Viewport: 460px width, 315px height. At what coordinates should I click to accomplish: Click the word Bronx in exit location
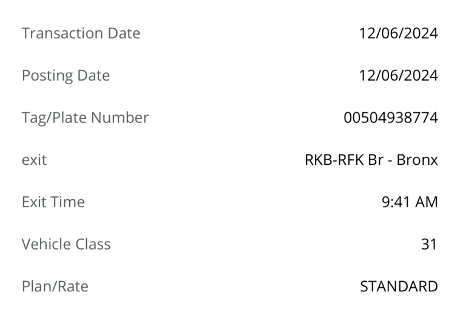pyautogui.click(x=417, y=160)
